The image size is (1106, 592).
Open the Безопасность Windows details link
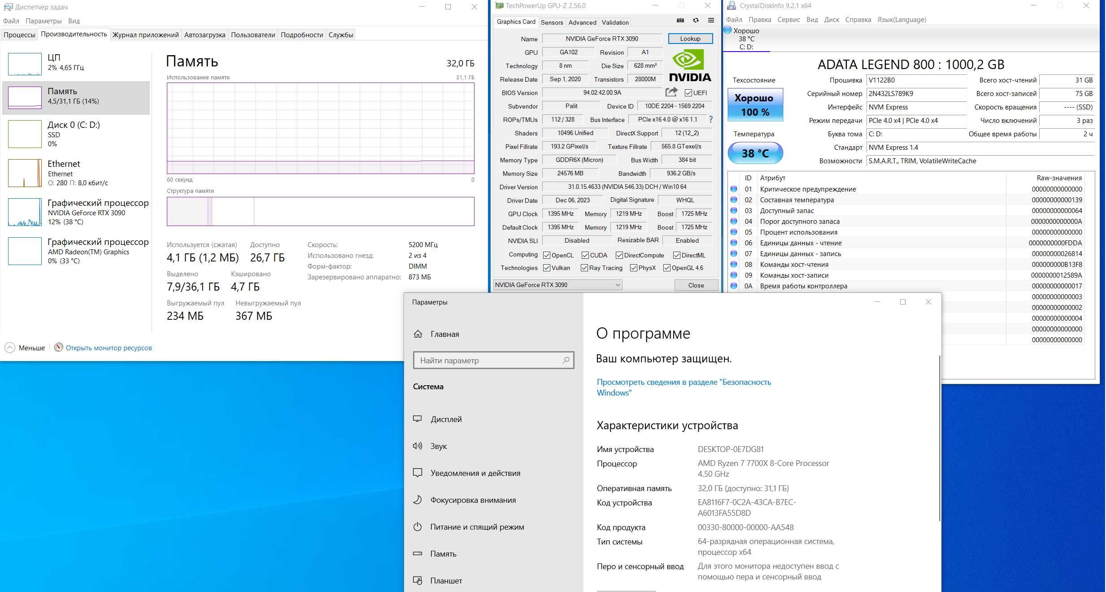point(684,387)
